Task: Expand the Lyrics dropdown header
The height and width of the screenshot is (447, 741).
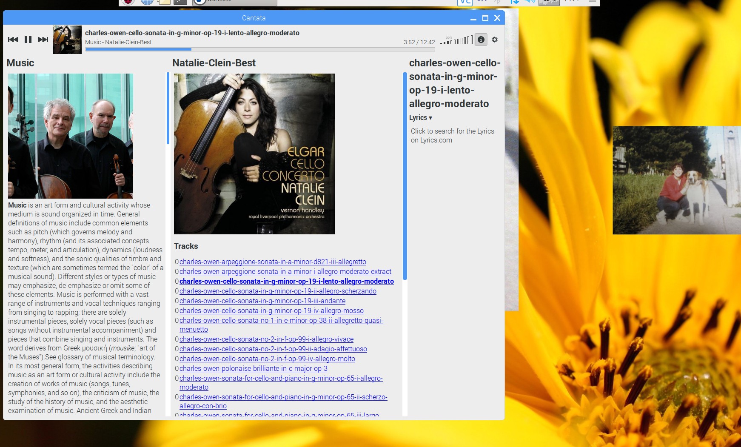Action: [x=420, y=118]
